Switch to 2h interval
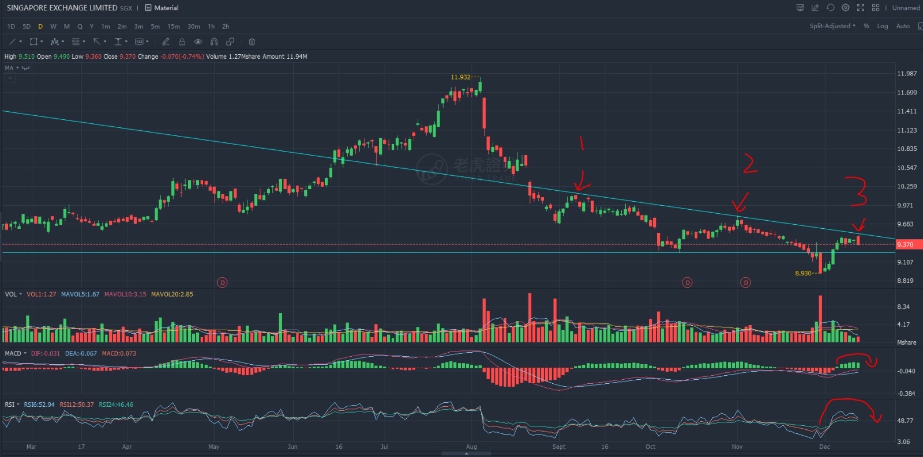 point(226,27)
